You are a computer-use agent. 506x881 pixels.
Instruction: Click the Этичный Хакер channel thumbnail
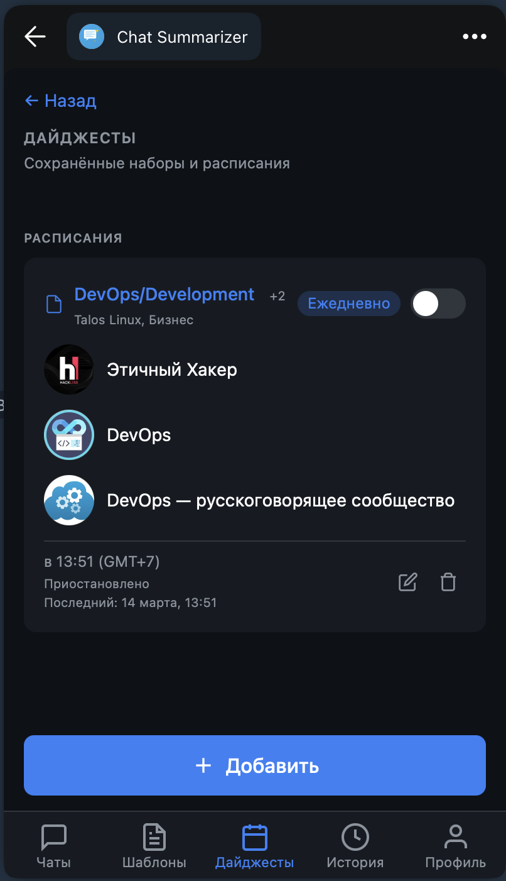tap(69, 369)
